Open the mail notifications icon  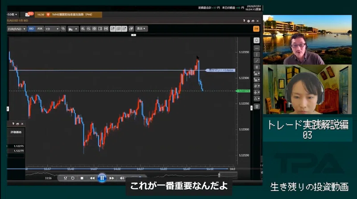pos(28,15)
